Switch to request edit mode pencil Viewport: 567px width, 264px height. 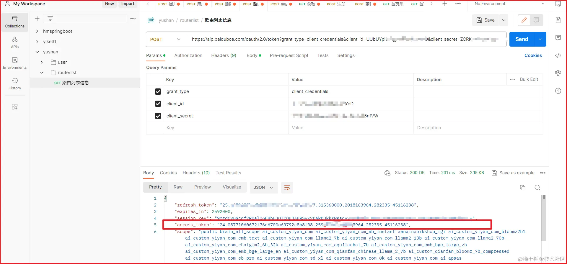click(x=524, y=20)
